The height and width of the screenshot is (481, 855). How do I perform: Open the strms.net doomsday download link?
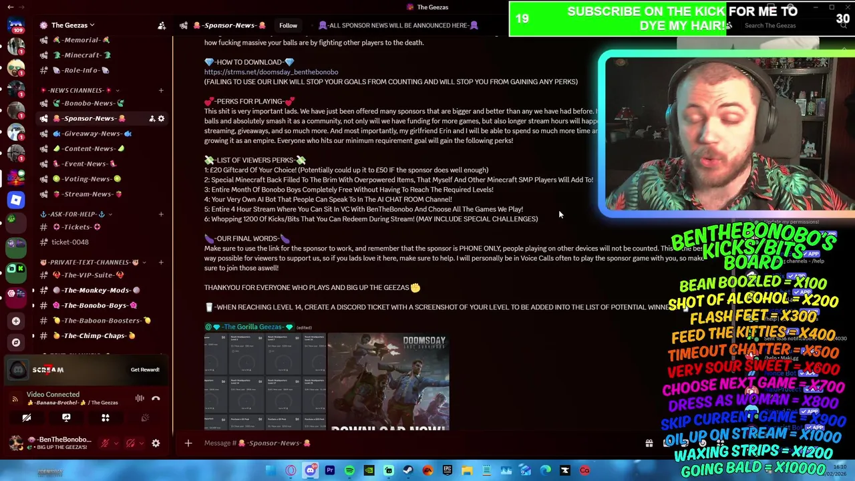(271, 72)
